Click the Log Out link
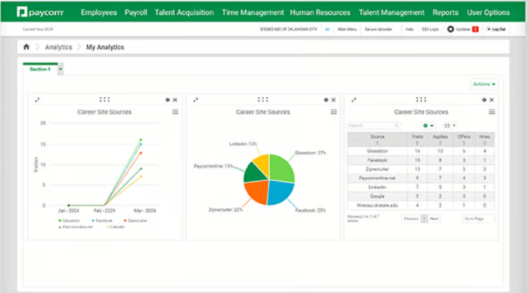Viewport: 529px width, 293px height. [496, 29]
